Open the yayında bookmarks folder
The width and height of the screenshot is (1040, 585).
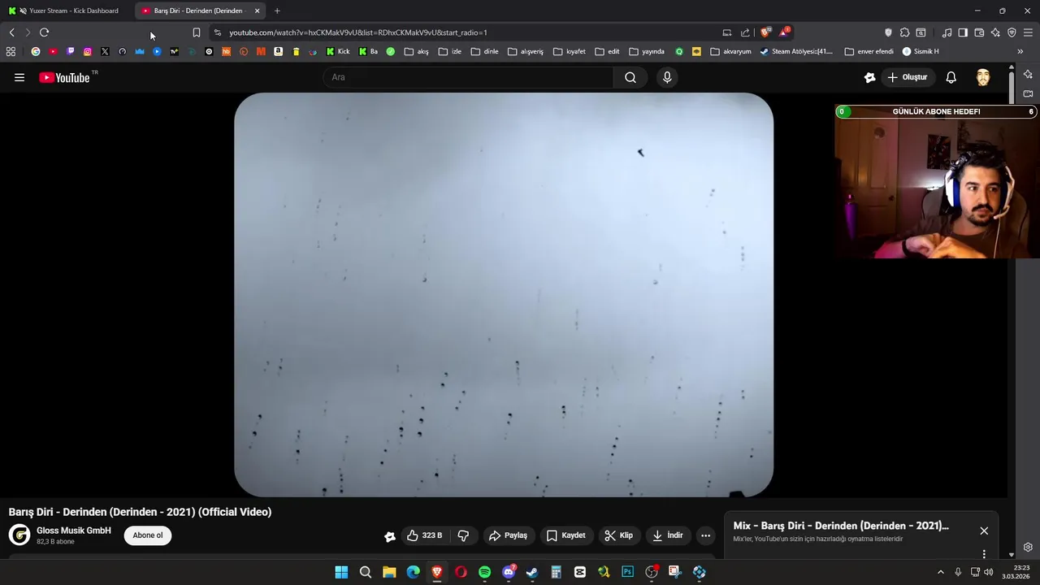647,51
